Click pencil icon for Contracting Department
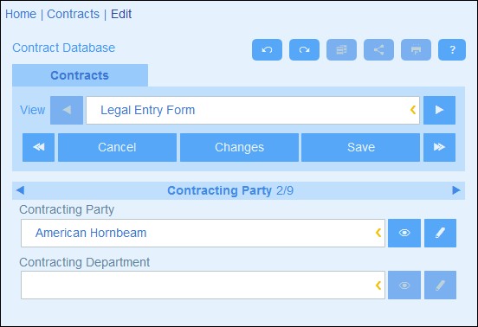The image size is (478, 327). tap(440, 285)
